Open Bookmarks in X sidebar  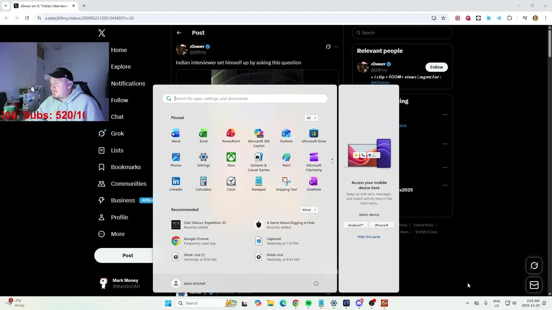tap(120, 167)
